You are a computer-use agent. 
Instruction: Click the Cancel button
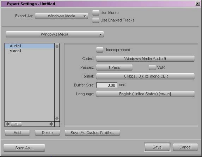185,147
